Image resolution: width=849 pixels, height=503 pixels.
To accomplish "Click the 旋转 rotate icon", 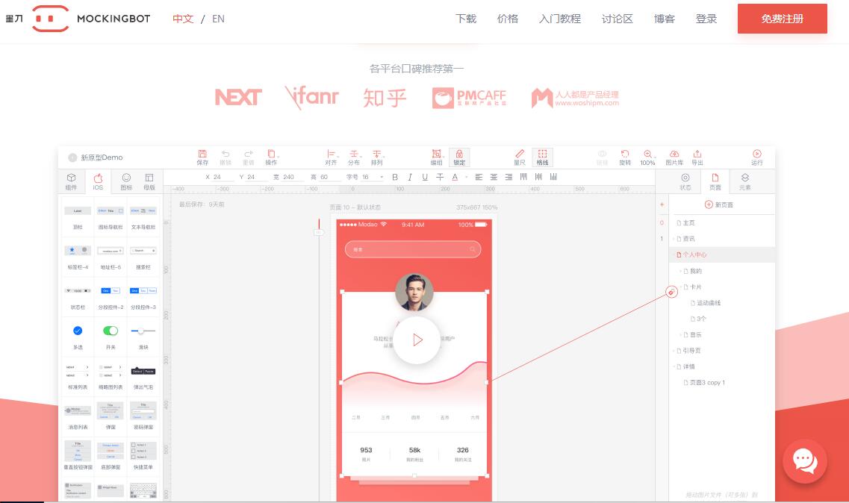I will coord(626,156).
